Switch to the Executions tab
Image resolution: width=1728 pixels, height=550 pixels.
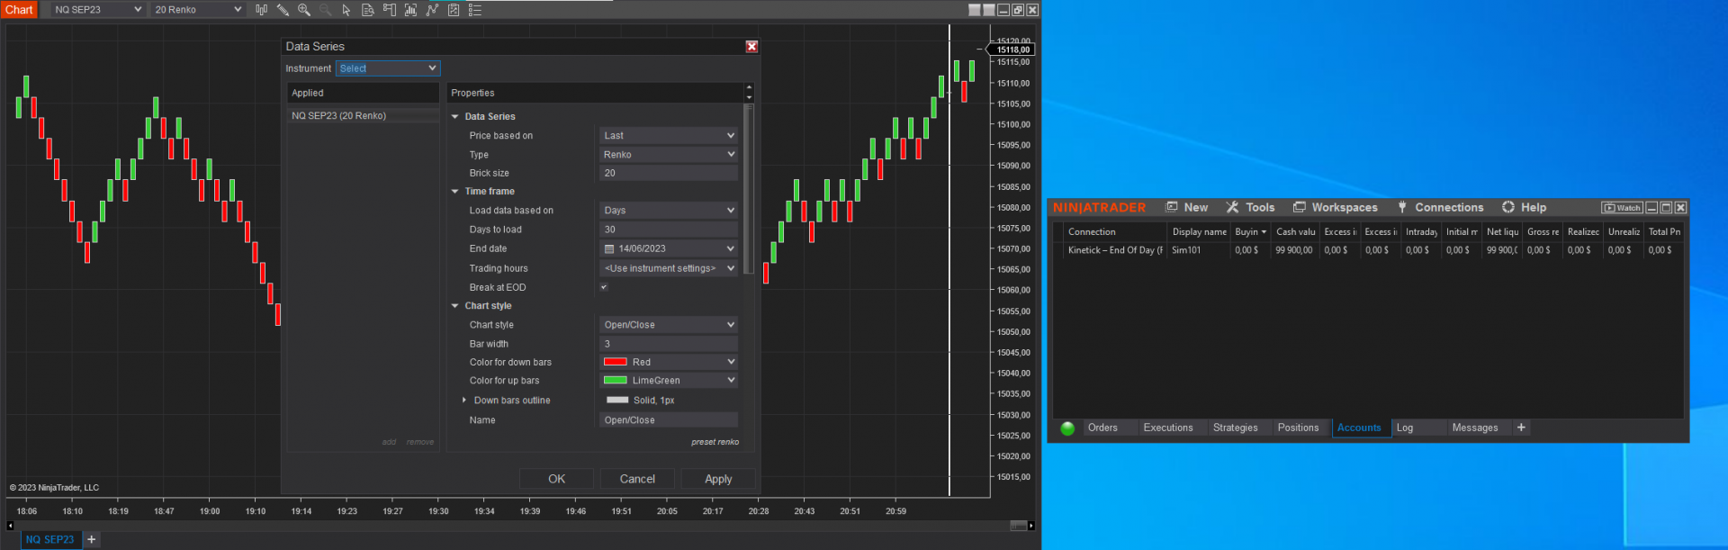[1168, 428]
